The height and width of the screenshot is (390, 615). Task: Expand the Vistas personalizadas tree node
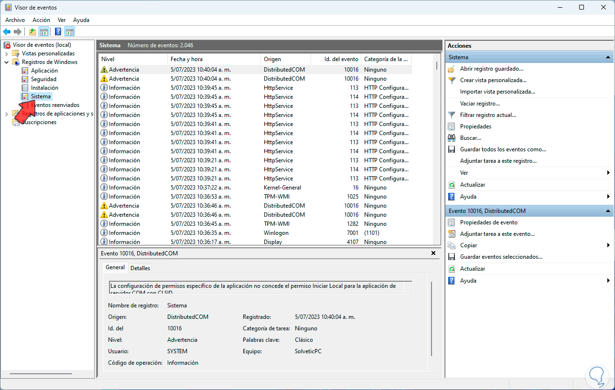7,53
